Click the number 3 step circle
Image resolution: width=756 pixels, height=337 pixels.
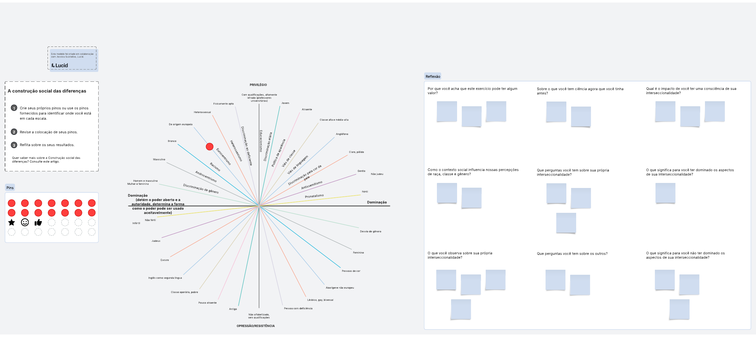(x=14, y=145)
